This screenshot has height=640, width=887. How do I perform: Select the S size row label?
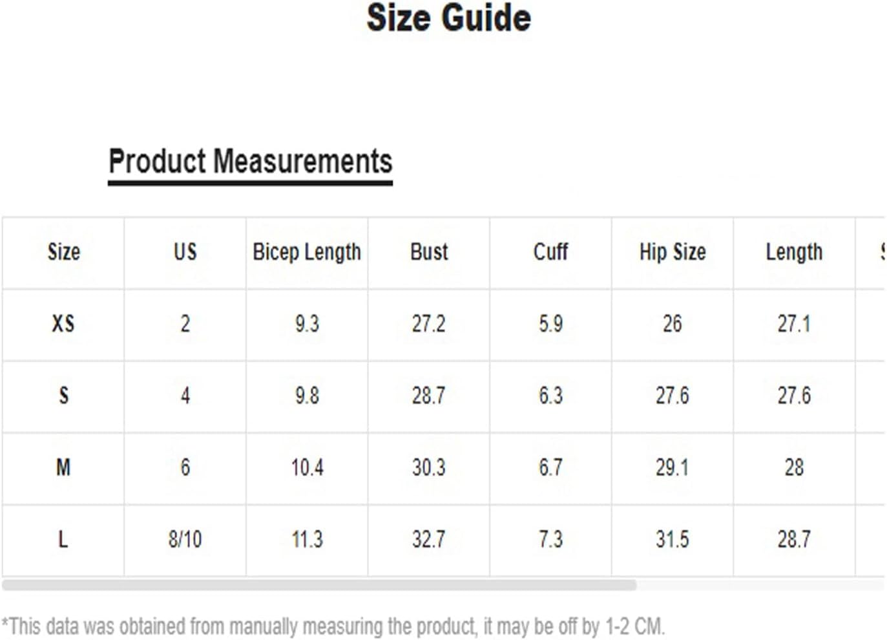click(x=63, y=395)
